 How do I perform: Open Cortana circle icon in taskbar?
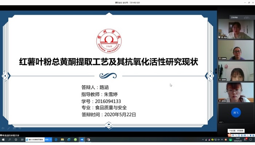click(16, 140)
